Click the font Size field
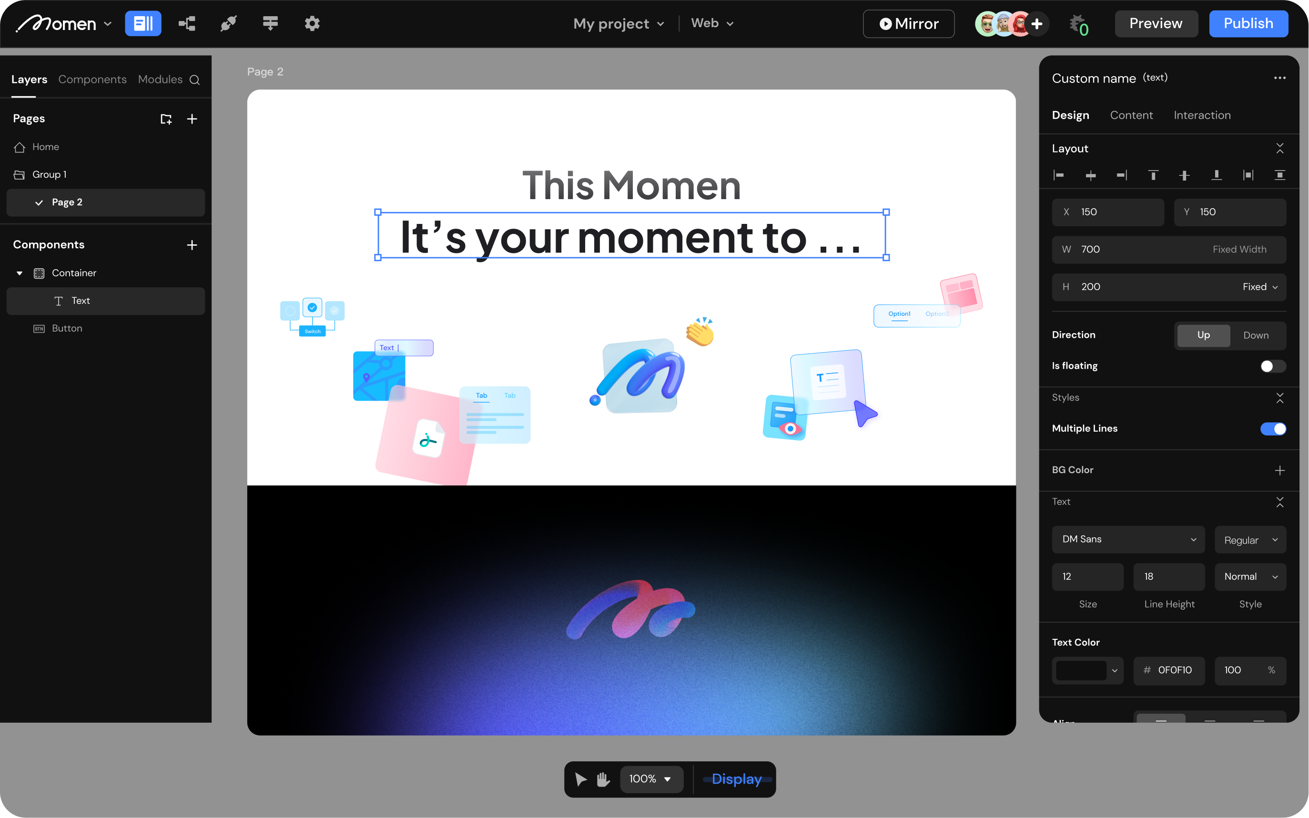1309x818 pixels. click(1088, 577)
